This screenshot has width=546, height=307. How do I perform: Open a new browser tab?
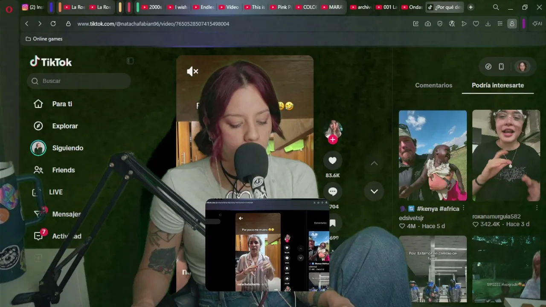[x=470, y=7]
